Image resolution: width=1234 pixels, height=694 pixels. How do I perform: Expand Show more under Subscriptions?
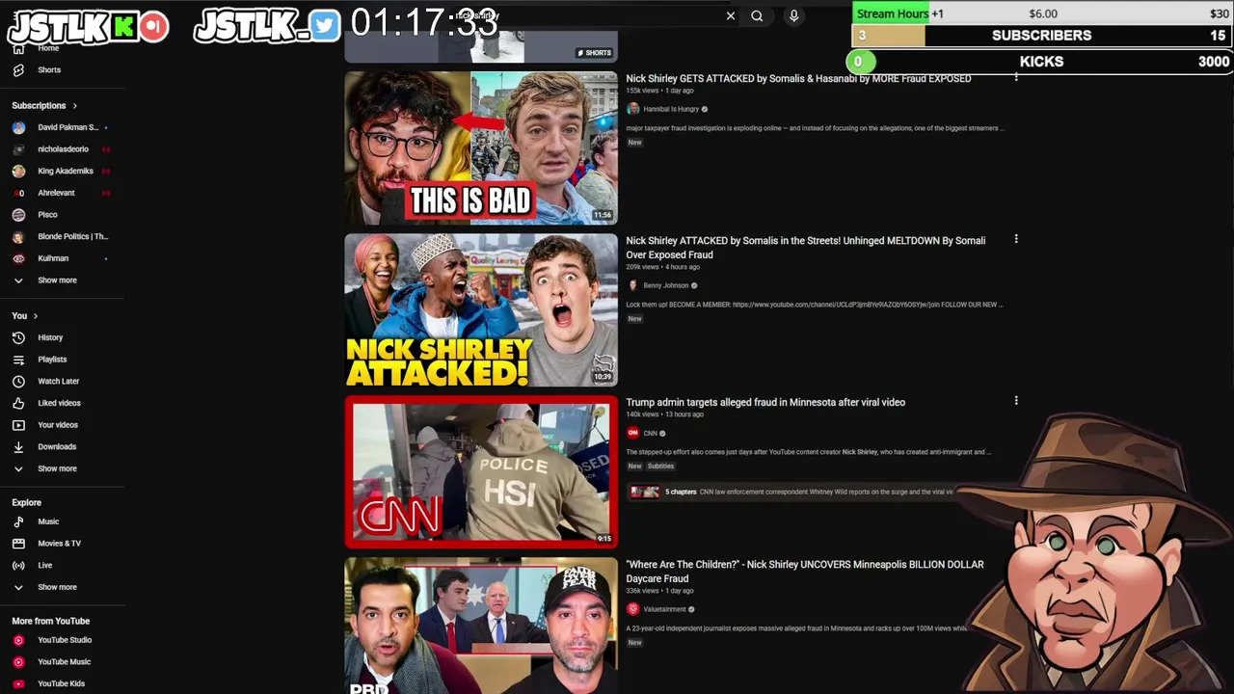coord(57,280)
